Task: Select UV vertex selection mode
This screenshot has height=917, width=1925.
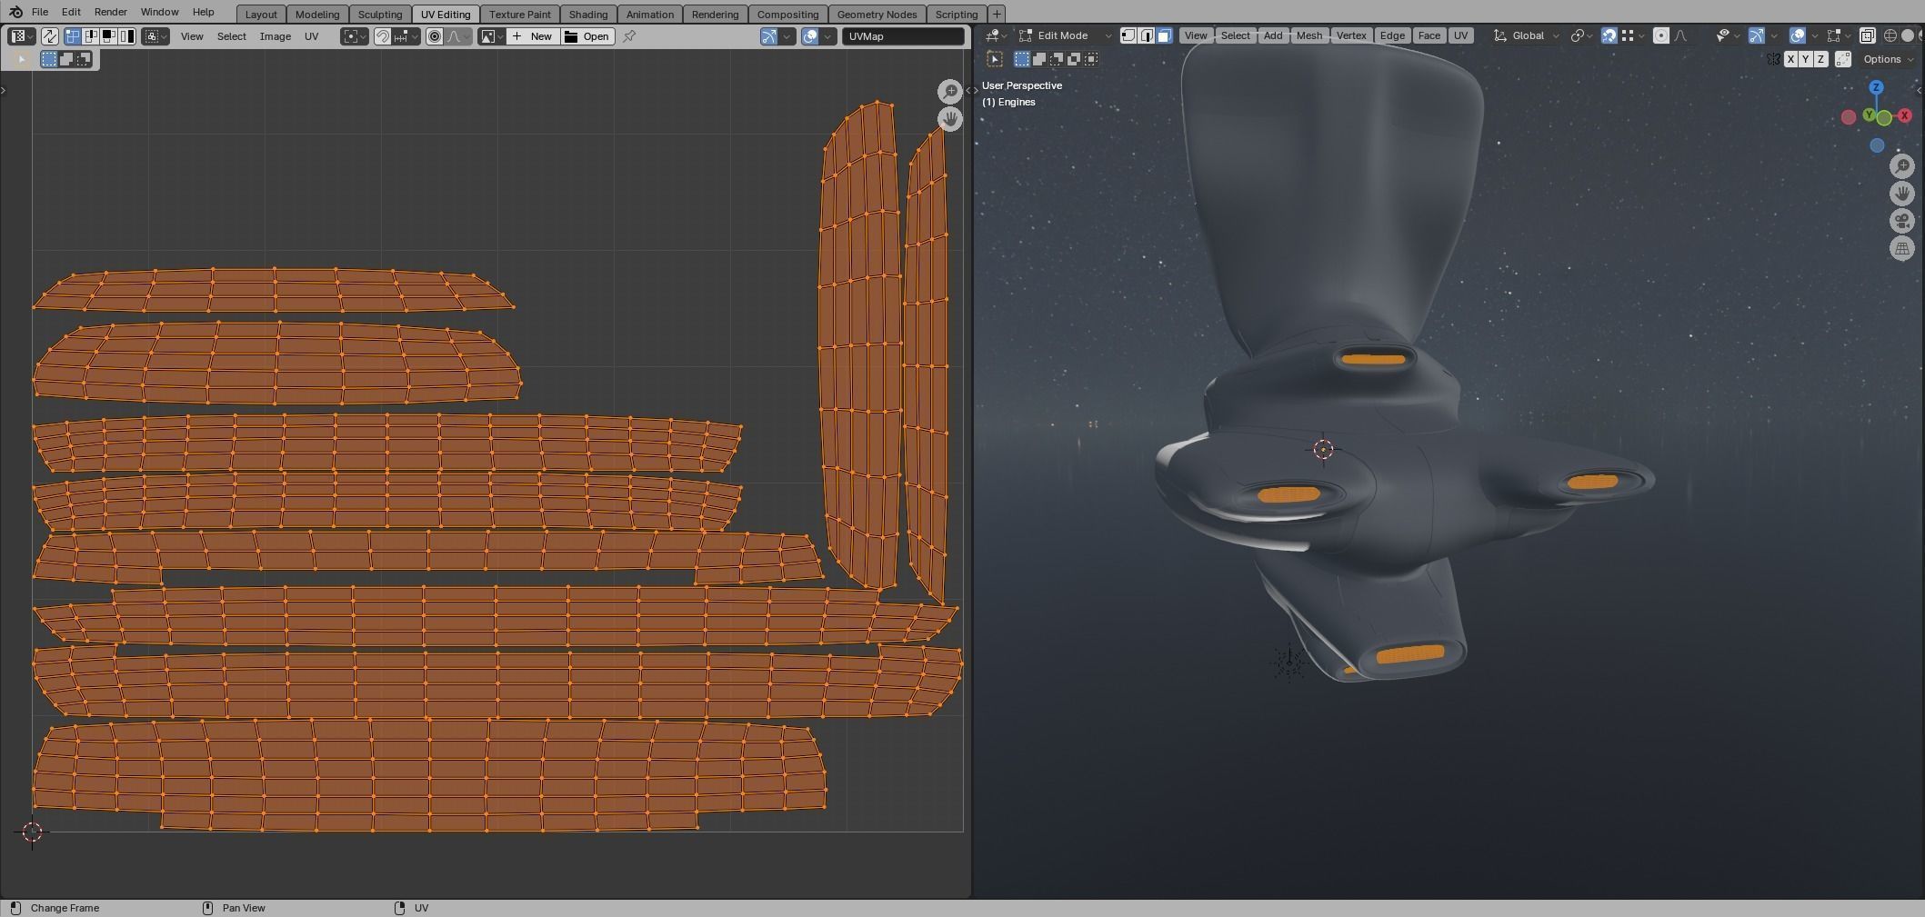Action: (x=72, y=36)
